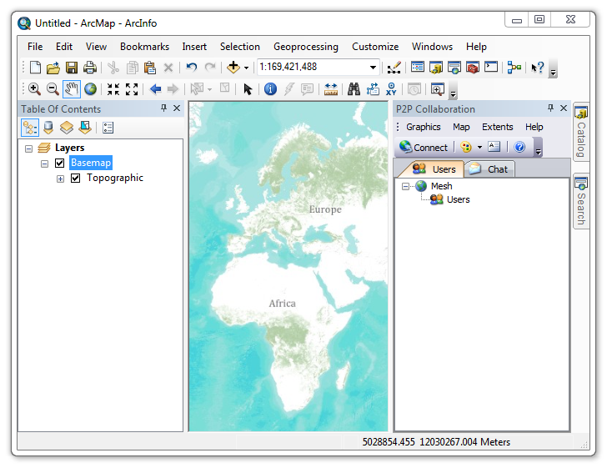The width and height of the screenshot is (607, 468).
Task: Open the Extents menu in P2P panel
Action: 498,127
